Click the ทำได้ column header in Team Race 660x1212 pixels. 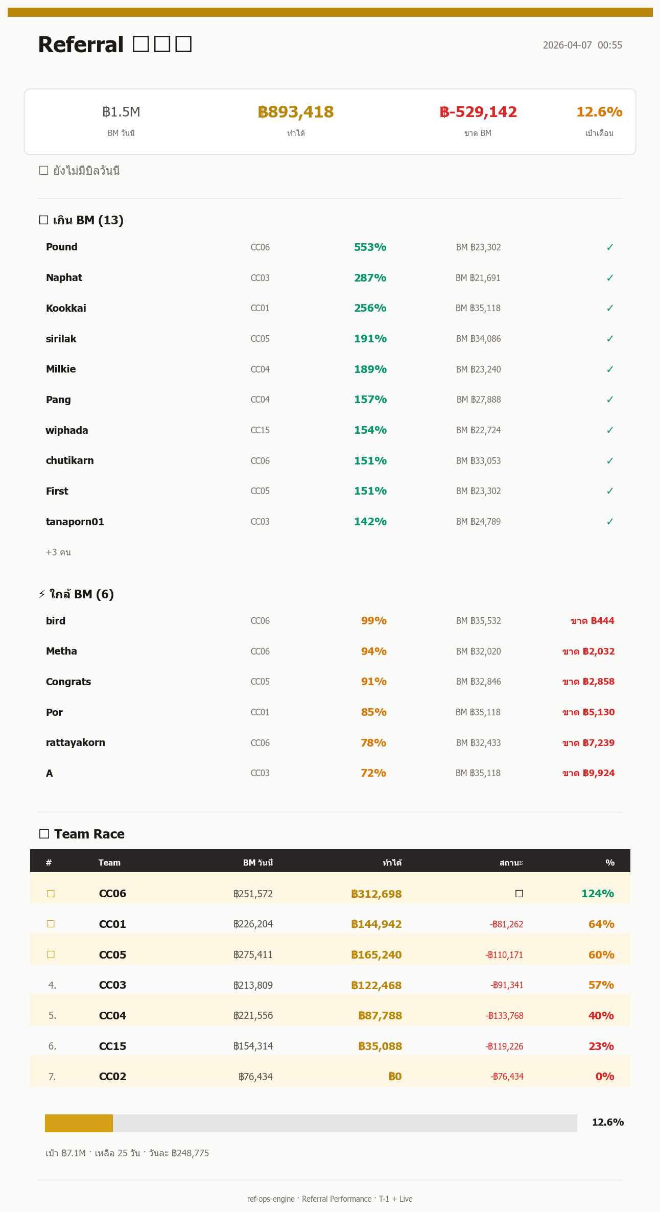pyautogui.click(x=392, y=863)
